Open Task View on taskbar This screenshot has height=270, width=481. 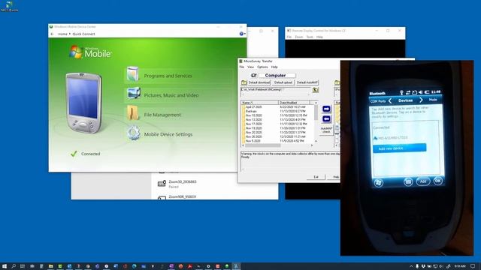point(22,266)
